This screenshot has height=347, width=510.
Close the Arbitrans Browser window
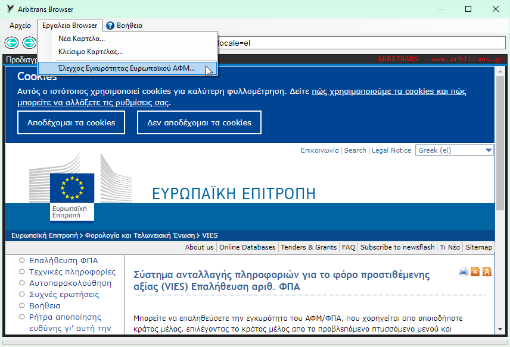click(x=496, y=9)
